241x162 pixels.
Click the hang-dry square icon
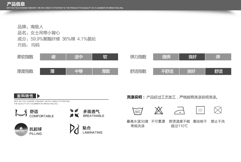[x=200, y=110]
